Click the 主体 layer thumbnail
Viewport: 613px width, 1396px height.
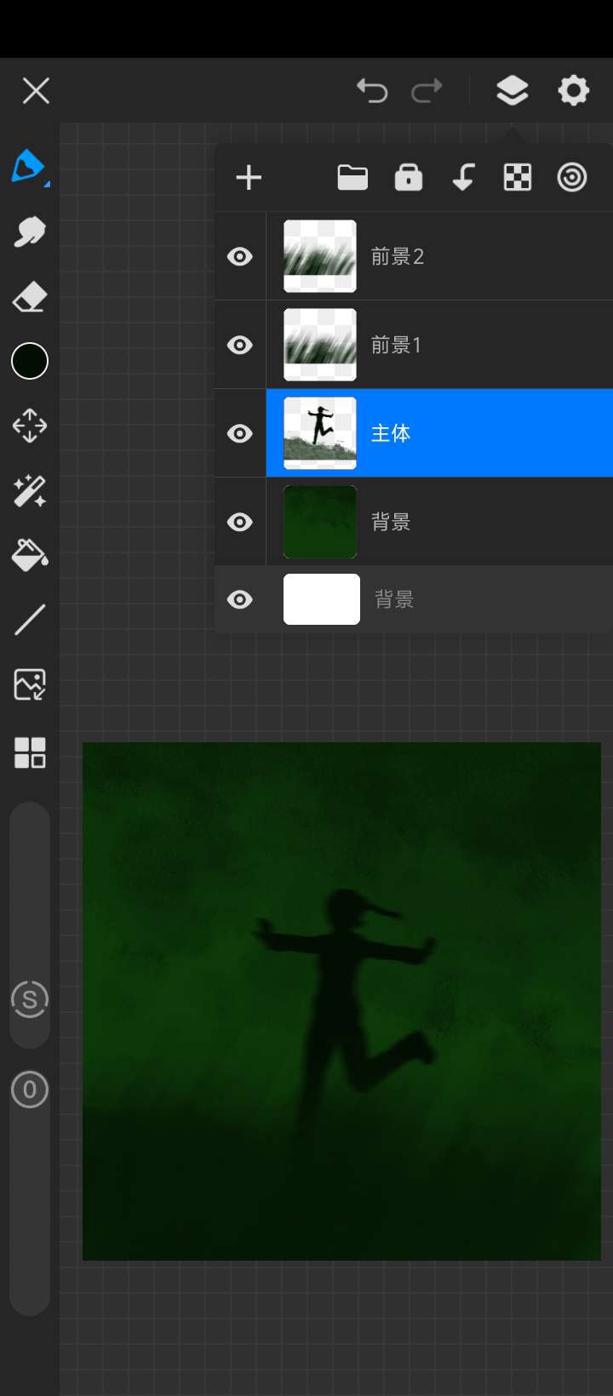[320, 433]
